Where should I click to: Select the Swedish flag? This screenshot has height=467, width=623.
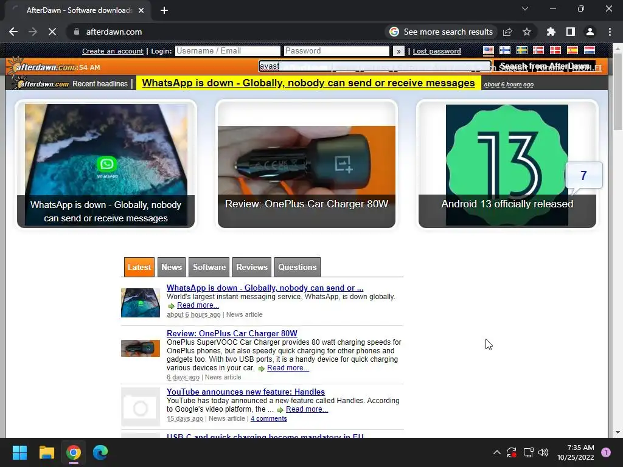click(x=521, y=50)
